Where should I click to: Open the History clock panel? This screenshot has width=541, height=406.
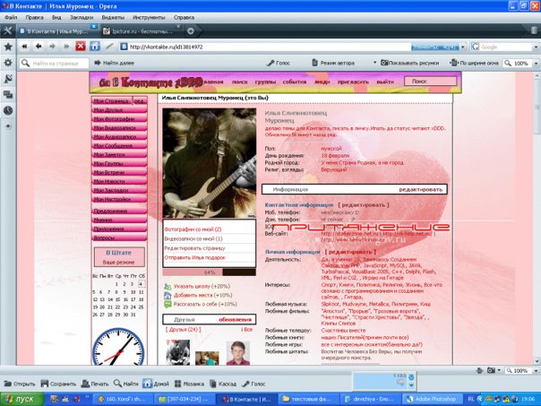point(8,110)
